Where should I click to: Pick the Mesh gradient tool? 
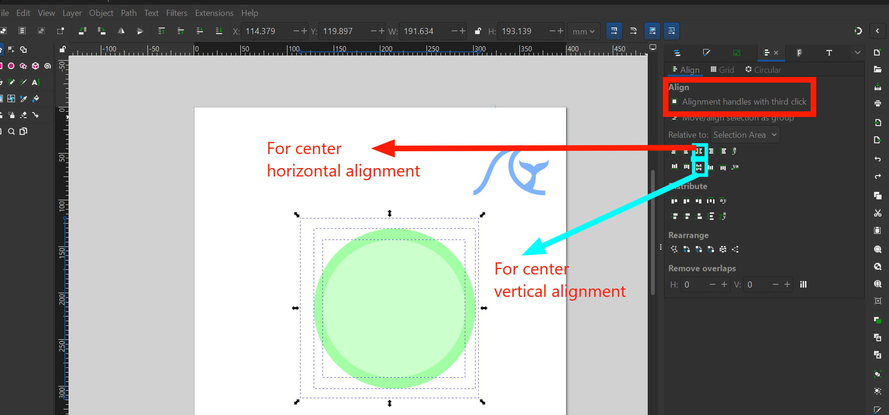click(11, 98)
